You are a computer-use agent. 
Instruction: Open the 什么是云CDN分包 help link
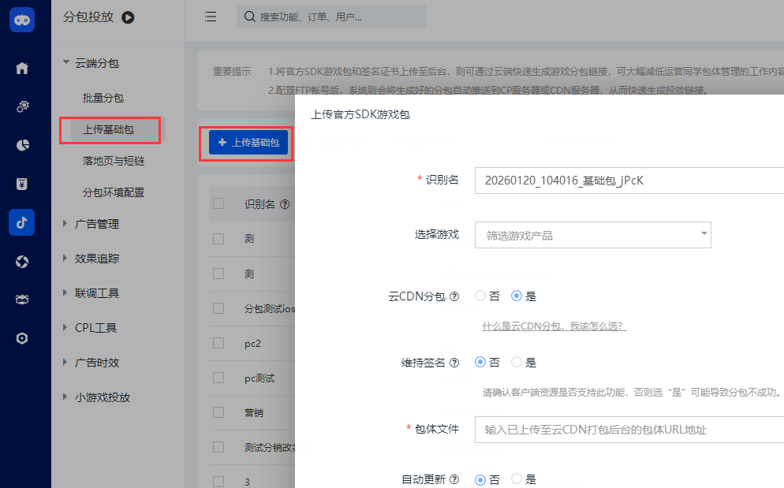(554, 326)
